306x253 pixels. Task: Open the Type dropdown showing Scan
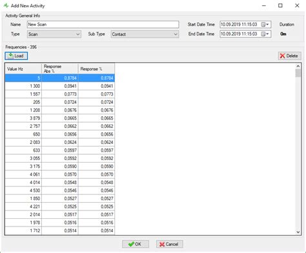54,34
